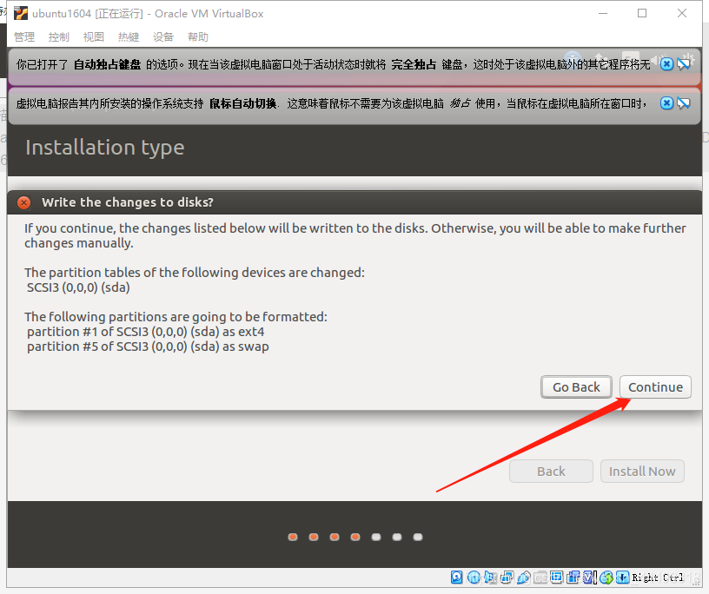Click the Installation type heading
This screenshot has width=709, height=594.
(x=105, y=148)
